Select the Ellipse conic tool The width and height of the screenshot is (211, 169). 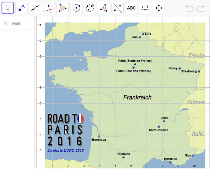pos(90,8)
